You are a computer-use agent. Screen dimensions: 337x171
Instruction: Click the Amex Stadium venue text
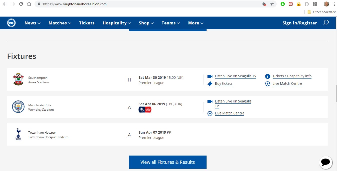(x=39, y=82)
